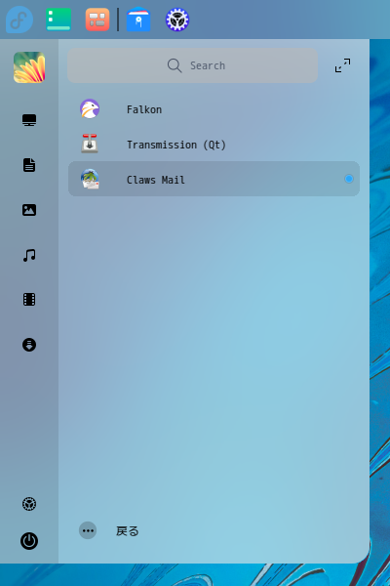Viewport: 390px width, 586px height.
Task: Launch Falkon browser
Action: pyautogui.click(x=90, y=109)
